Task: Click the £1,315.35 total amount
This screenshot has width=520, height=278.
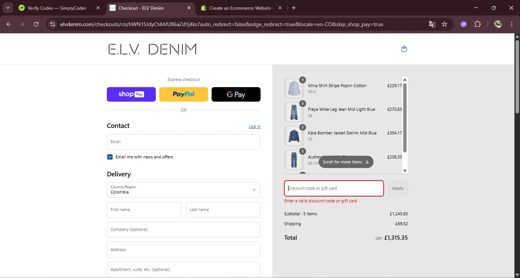Action: [x=396, y=238]
